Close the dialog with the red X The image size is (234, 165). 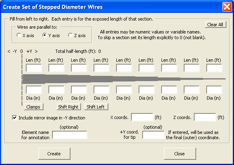click(x=227, y=7)
